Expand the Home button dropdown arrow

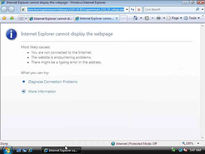(141, 18)
